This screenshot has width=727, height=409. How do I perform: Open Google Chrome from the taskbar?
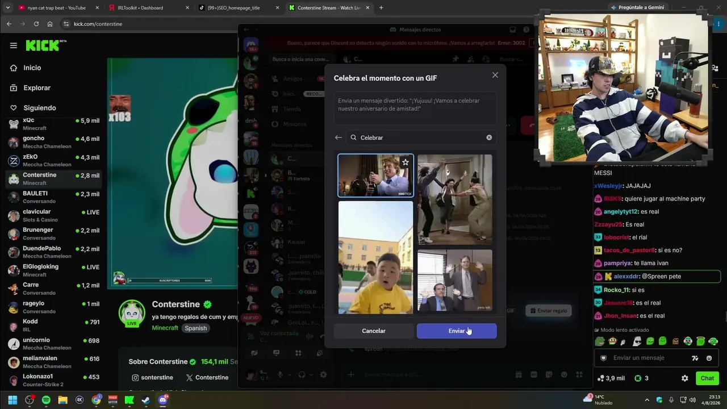pos(96,400)
